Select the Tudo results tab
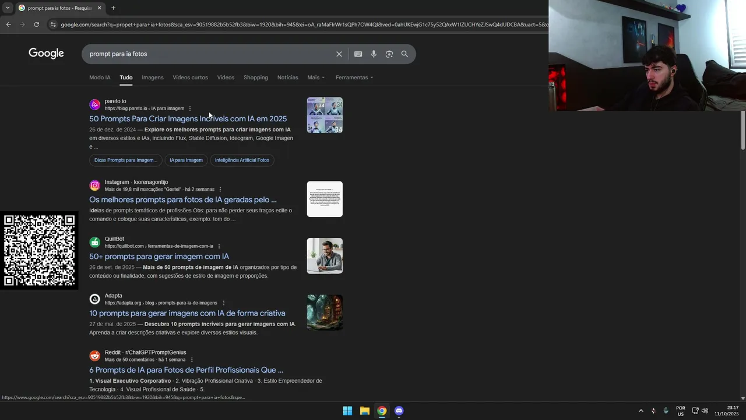 click(x=126, y=78)
